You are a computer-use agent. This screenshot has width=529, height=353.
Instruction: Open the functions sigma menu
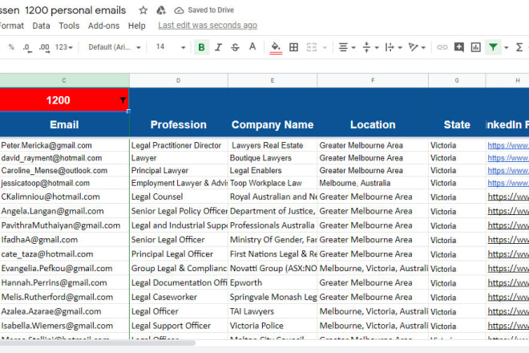[x=519, y=47]
